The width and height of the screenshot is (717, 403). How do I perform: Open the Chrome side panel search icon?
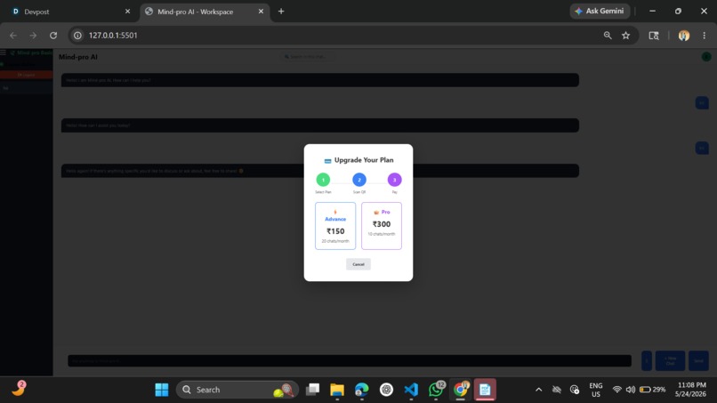tap(654, 36)
